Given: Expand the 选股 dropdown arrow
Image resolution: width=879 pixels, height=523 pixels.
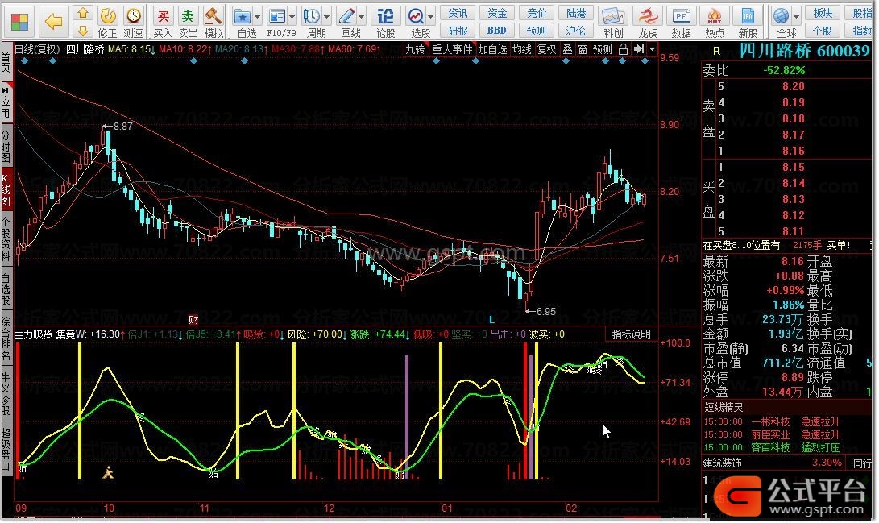Looking at the screenshot, I should [x=431, y=17].
